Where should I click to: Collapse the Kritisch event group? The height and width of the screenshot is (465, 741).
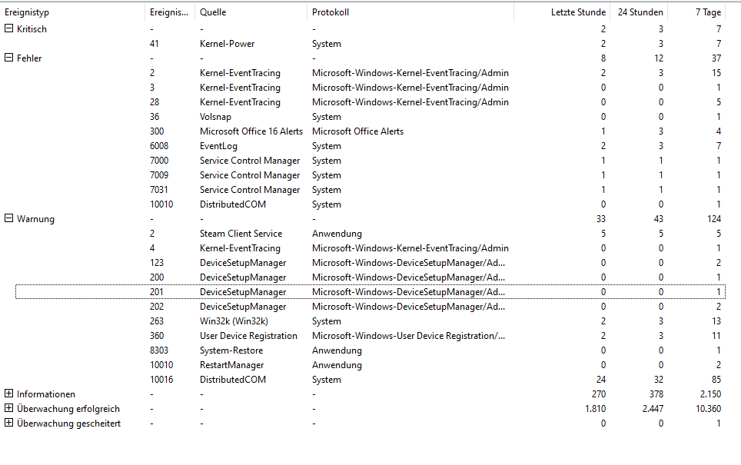coord(8,28)
